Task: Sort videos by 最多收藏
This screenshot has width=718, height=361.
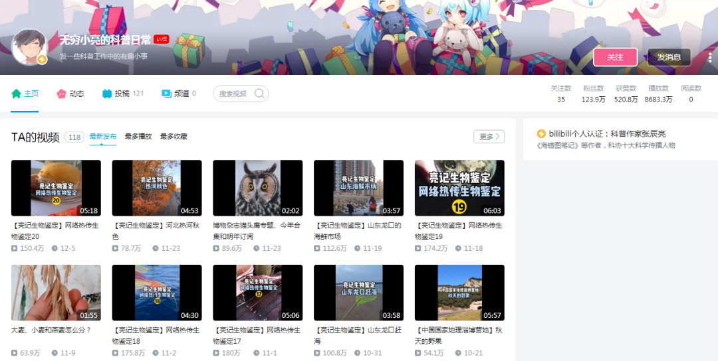Action: click(x=174, y=137)
